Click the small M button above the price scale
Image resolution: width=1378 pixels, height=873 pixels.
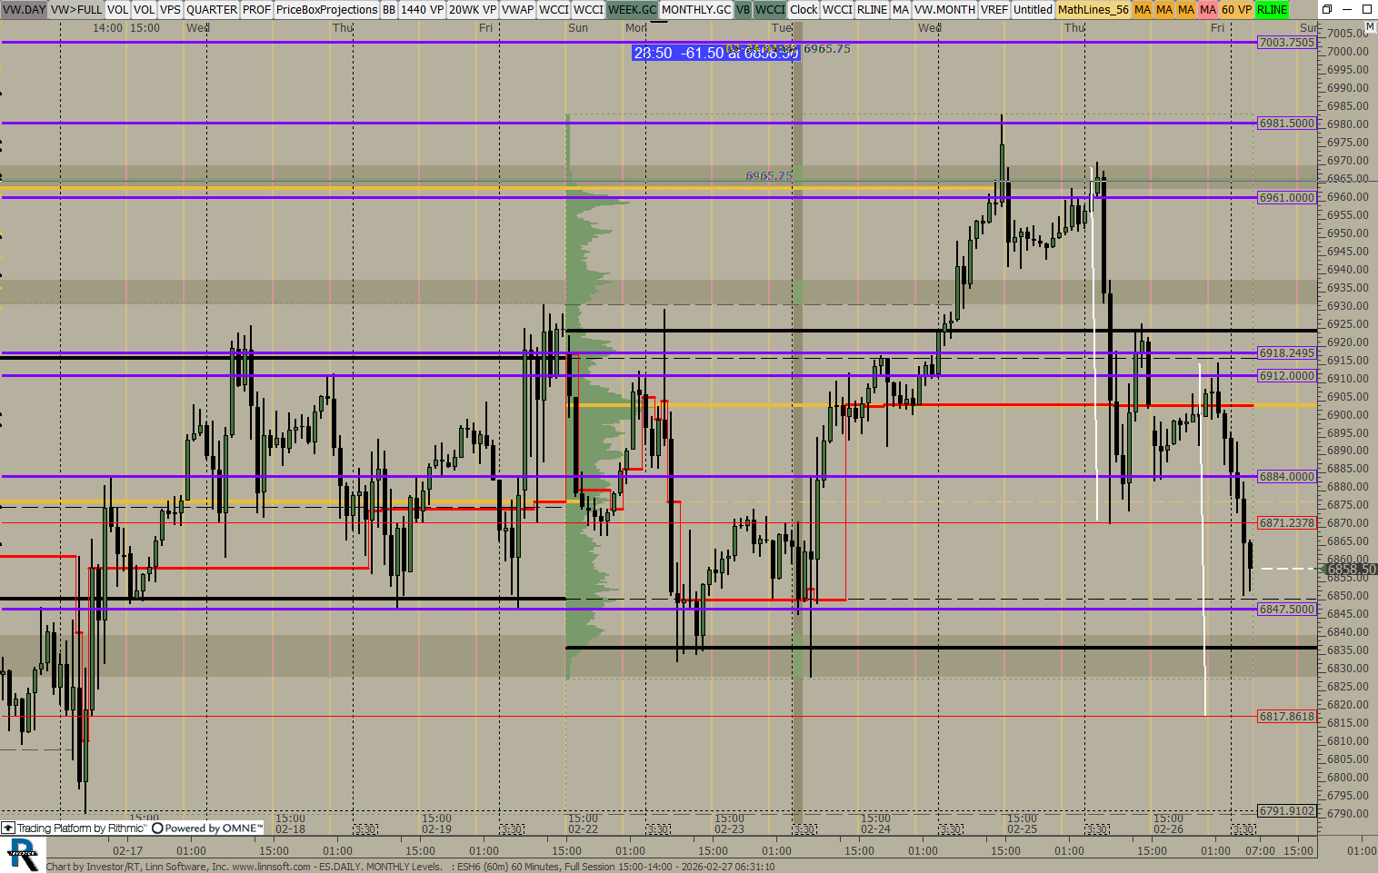pyautogui.click(x=1370, y=27)
